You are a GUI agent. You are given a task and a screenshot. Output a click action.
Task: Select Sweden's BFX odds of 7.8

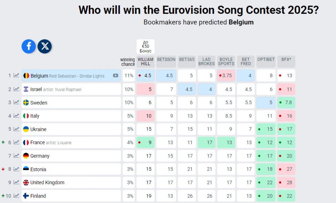(286, 102)
